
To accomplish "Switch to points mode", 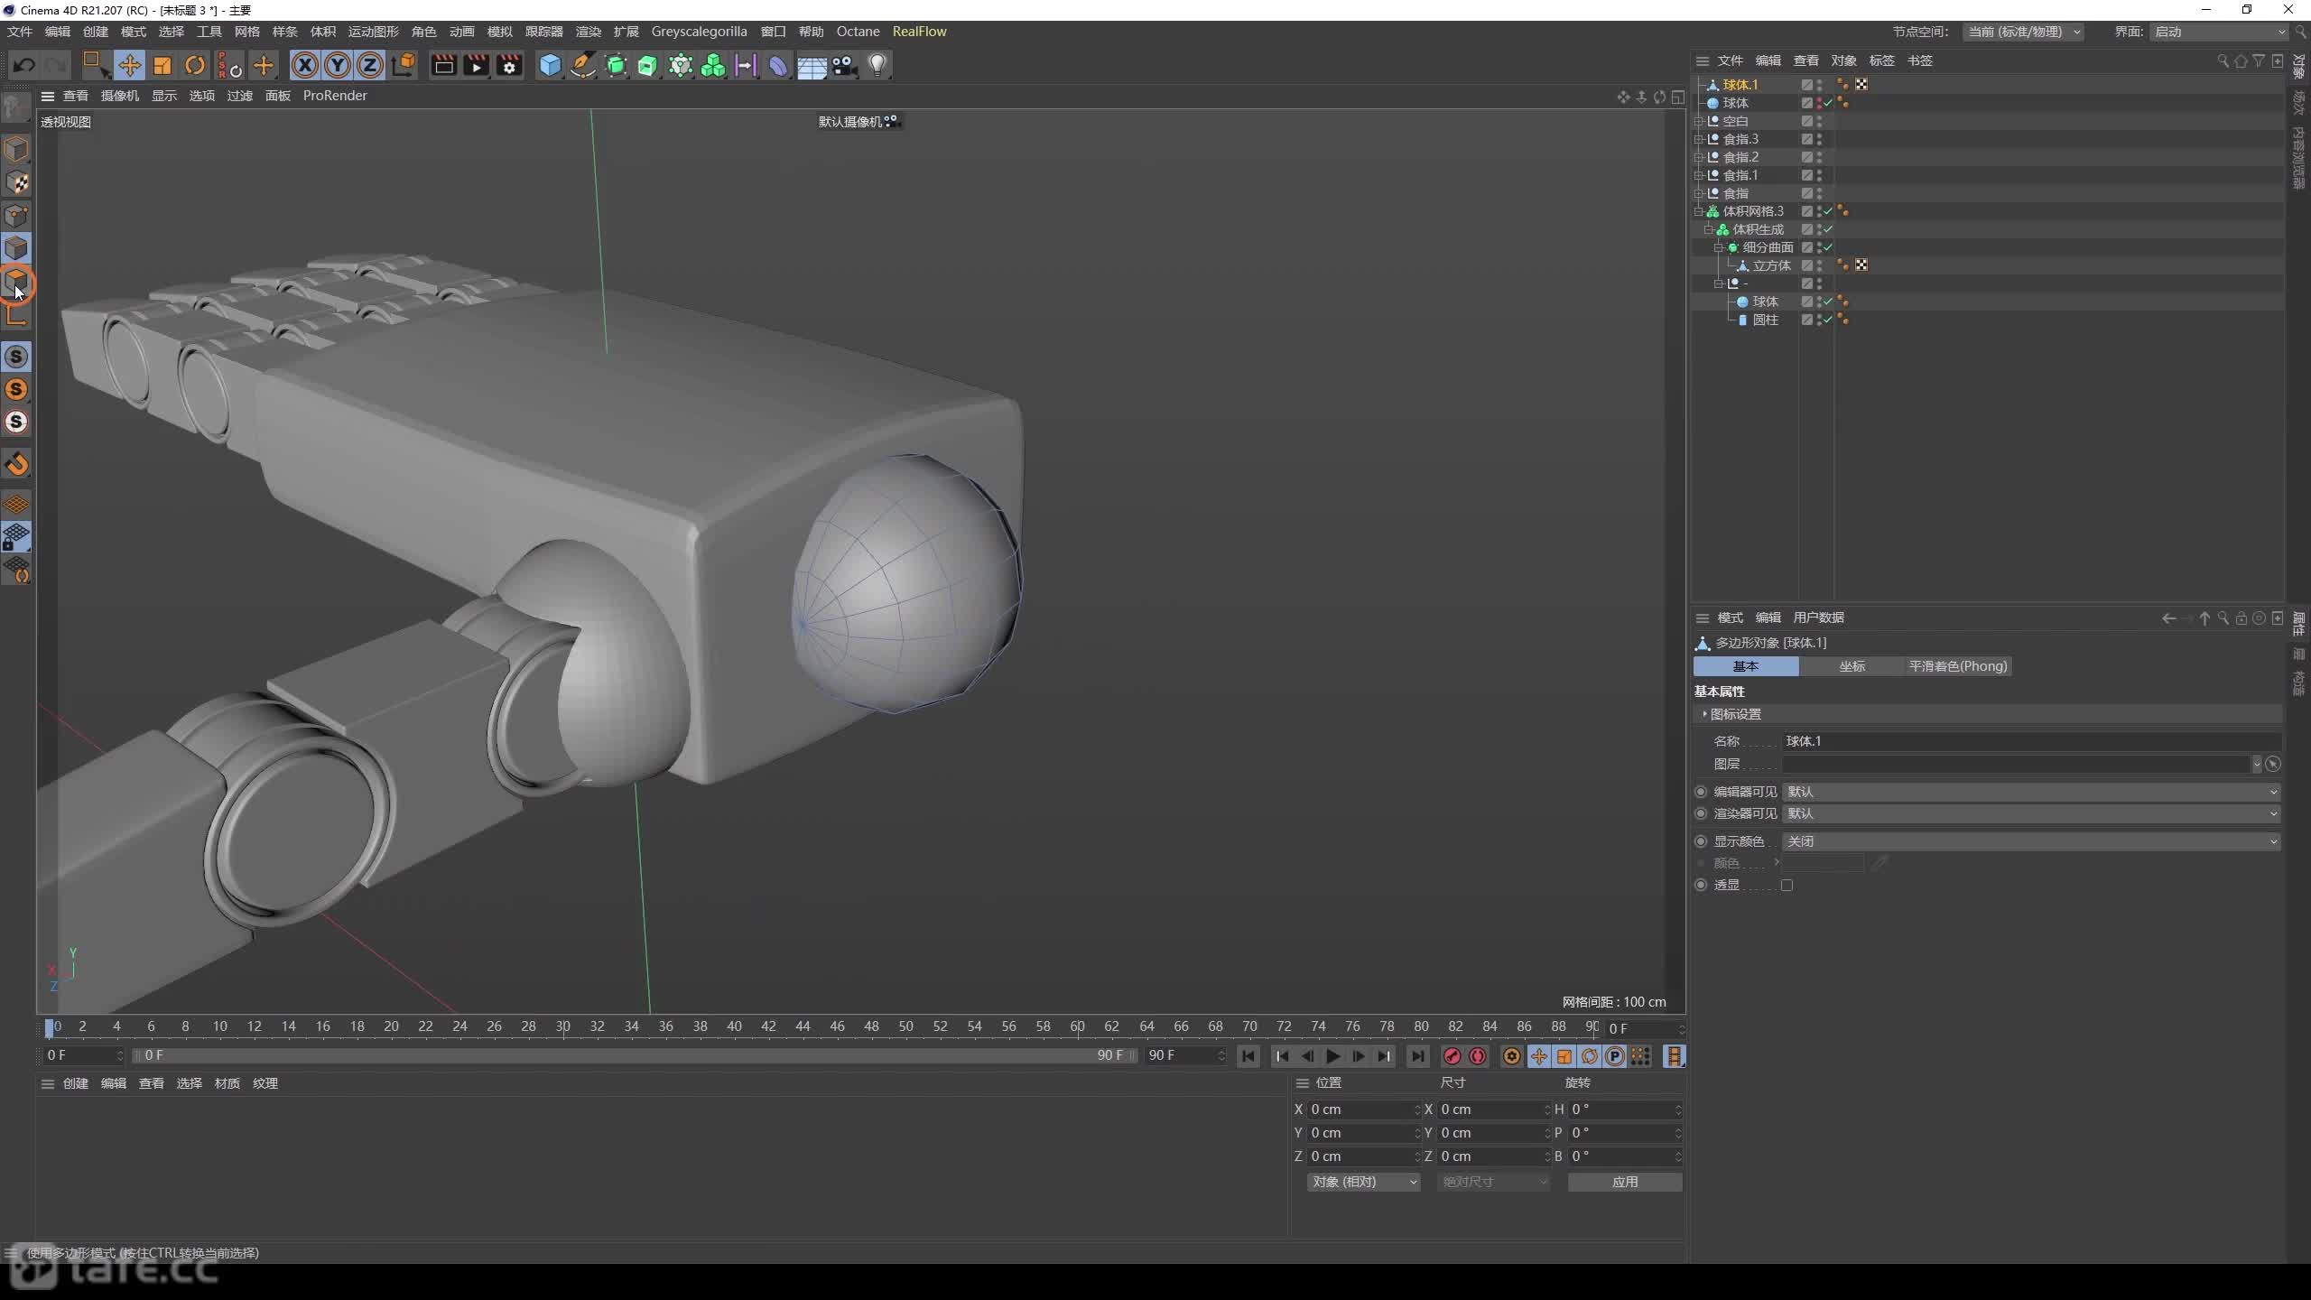I will pyautogui.click(x=16, y=216).
